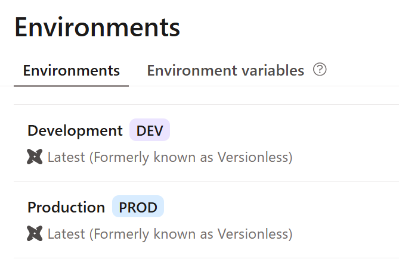Select the Environments tab
The height and width of the screenshot is (272, 399).
click(x=71, y=70)
